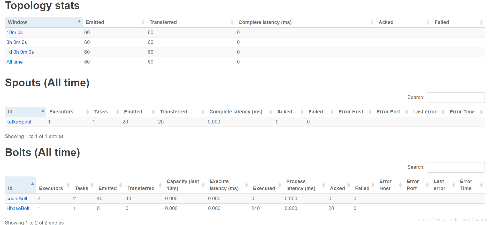
Task: Select Spouts Complete latency (ms) header text
Action: click(x=236, y=112)
